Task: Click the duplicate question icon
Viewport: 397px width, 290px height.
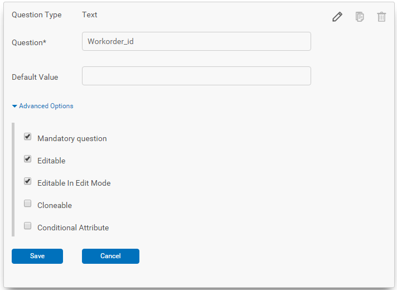Action: [360, 17]
